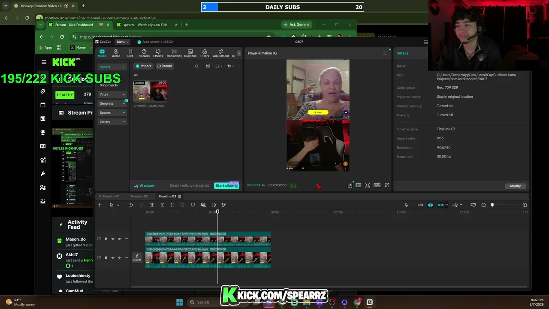549x309 pixels.
Task: Select the Media tab
Action: (102, 53)
